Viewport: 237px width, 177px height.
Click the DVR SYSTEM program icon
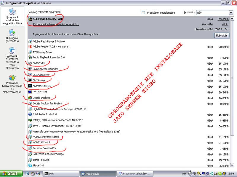coord(30,92)
